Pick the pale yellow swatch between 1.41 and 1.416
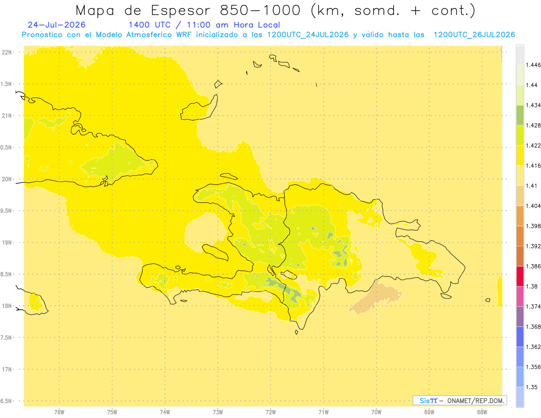This screenshot has height=418, width=541. pos(520,175)
